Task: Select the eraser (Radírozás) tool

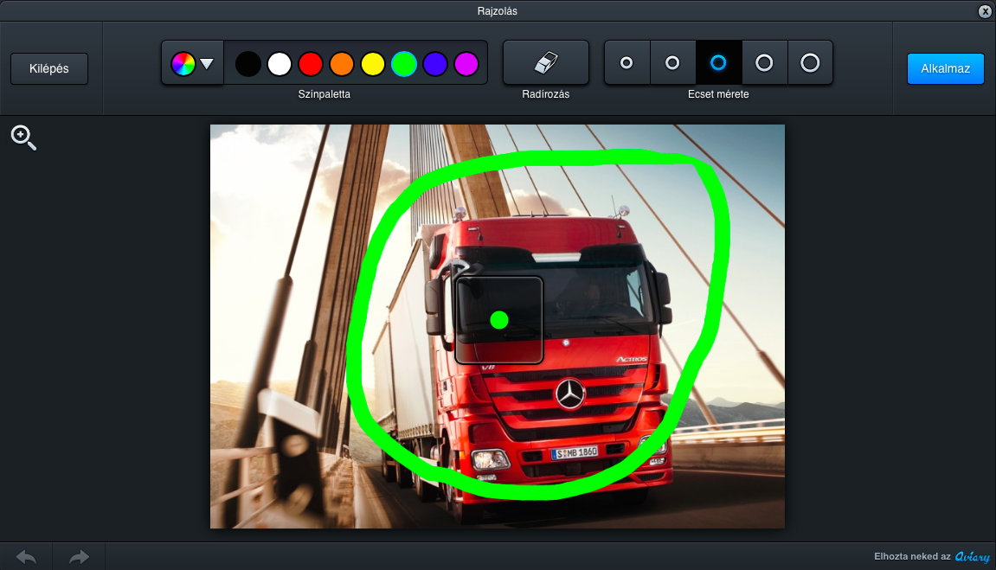Action: click(546, 62)
